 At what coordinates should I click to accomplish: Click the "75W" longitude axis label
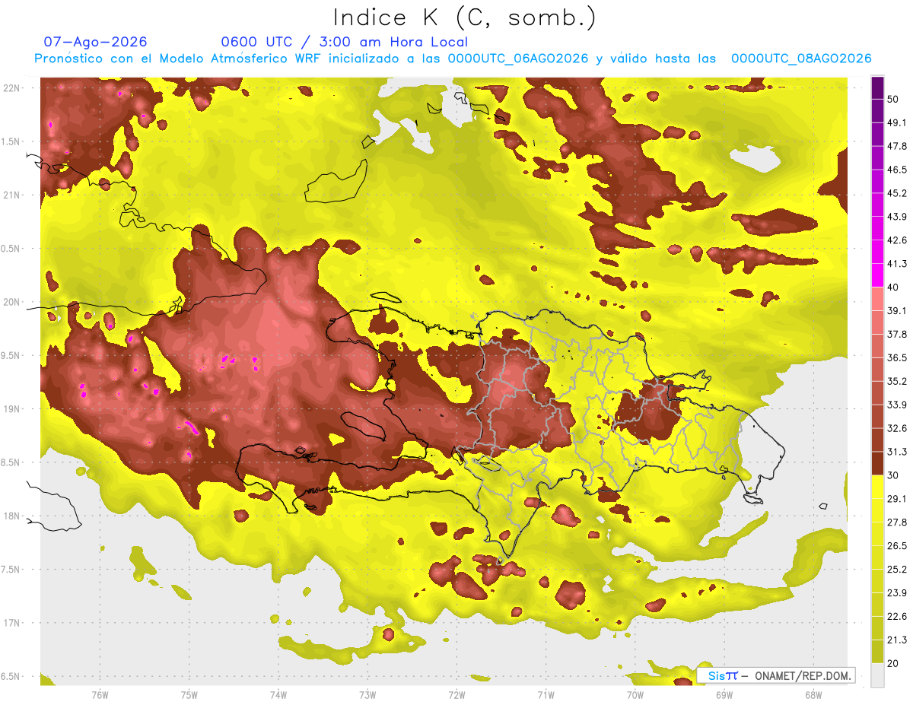coord(189,696)
